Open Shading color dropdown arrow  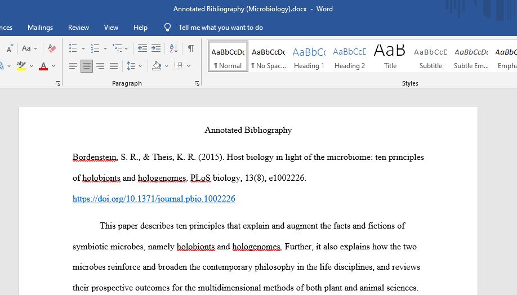pos(167,66)
